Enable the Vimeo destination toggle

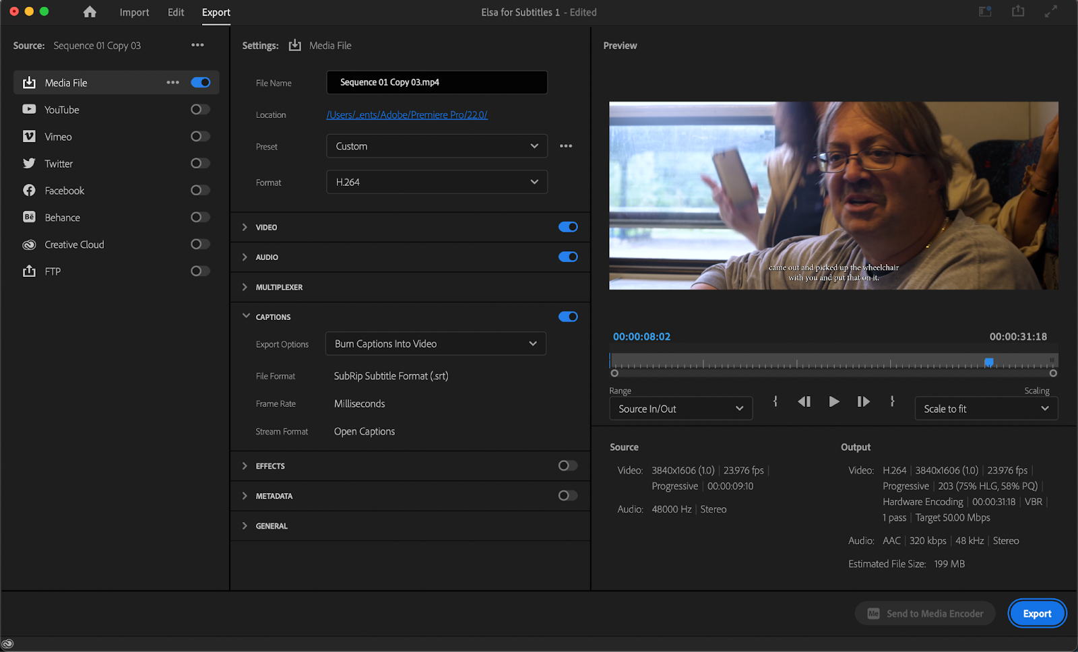[x=201, y=136]
